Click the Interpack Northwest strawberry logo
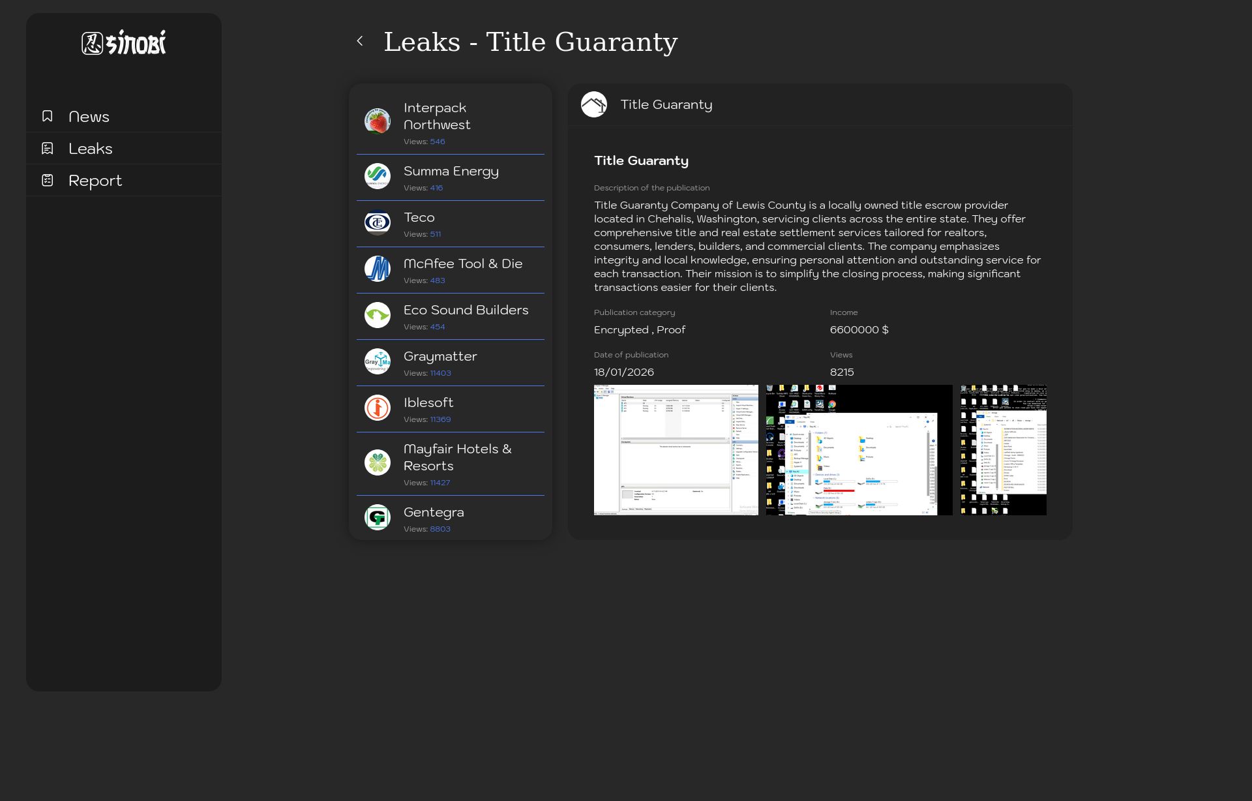The image size is (1252, 801). 378,121
